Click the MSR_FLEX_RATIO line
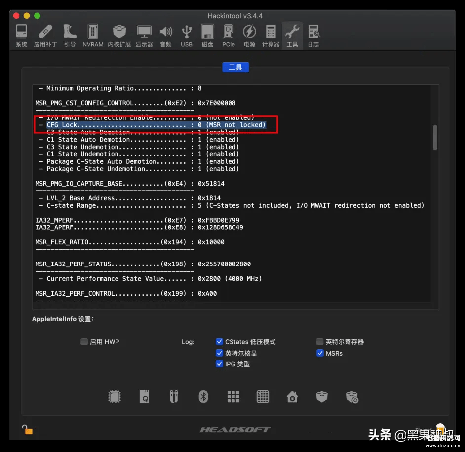 [130, 242]
